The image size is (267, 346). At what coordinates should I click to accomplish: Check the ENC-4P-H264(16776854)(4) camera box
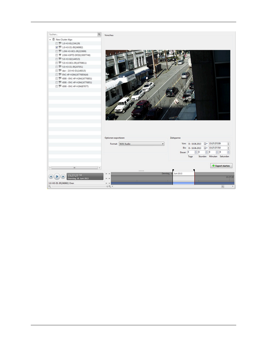(x=57, y=75)
